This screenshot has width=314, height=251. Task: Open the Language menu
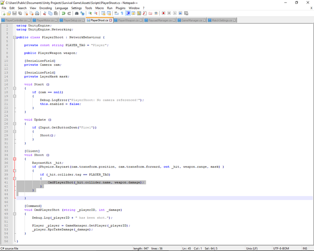click(61, 8)
